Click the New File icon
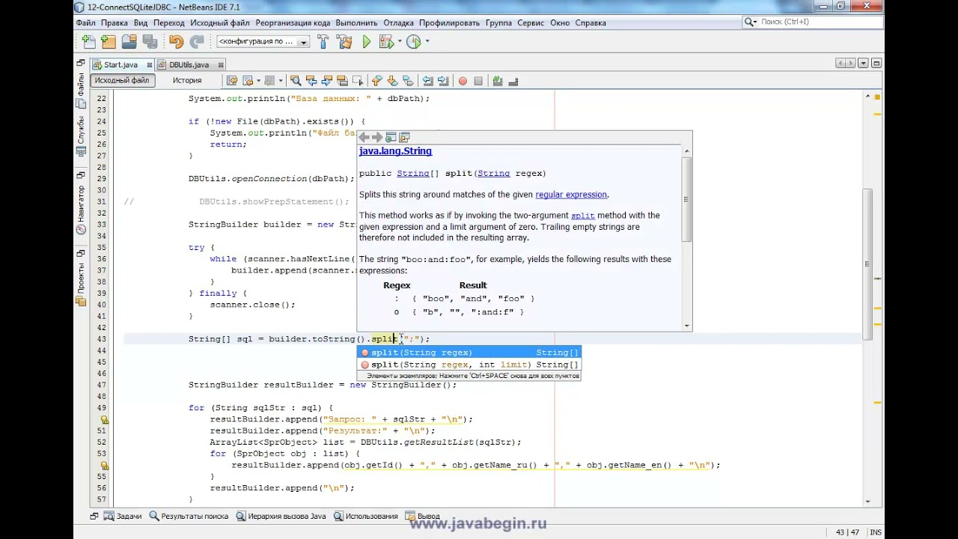The image size is (958, 539). coord(88,42)
